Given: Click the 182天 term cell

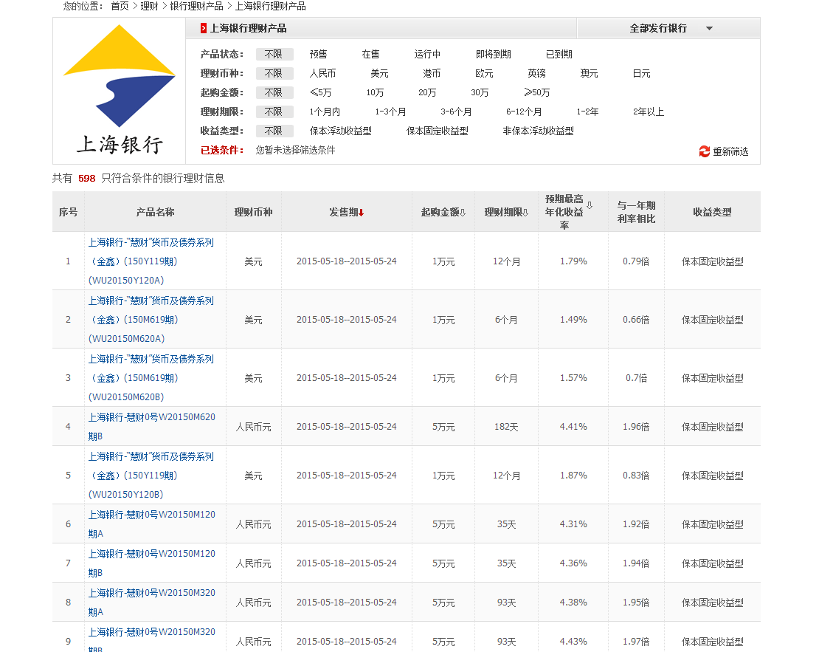Looking at the screenshot, I should (505, 427).
